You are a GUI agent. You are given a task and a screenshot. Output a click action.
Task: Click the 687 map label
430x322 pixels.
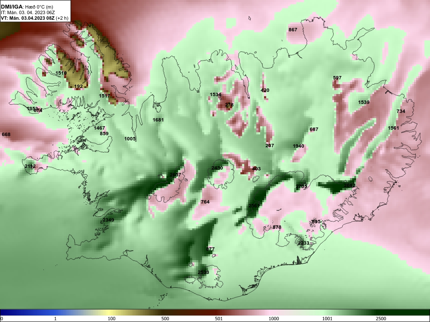click(314, 129)
